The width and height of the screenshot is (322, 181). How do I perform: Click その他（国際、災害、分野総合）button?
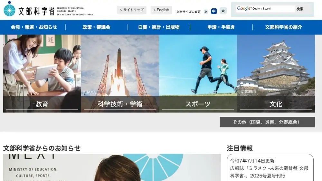(x=267, y=122)
